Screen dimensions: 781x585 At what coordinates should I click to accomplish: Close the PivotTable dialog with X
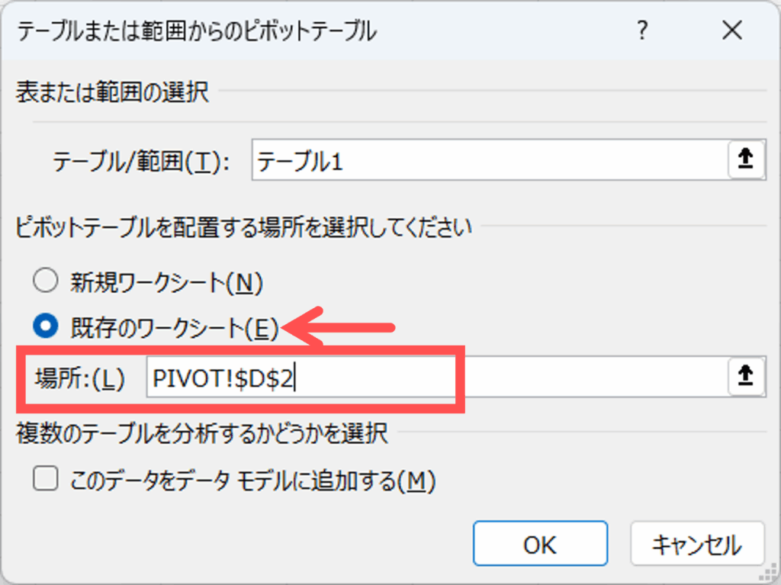731,31
